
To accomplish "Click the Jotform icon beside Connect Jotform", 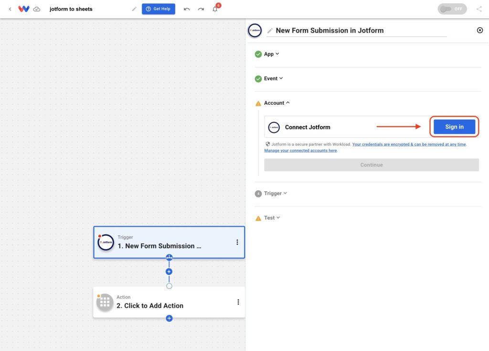I will [274, 127].
